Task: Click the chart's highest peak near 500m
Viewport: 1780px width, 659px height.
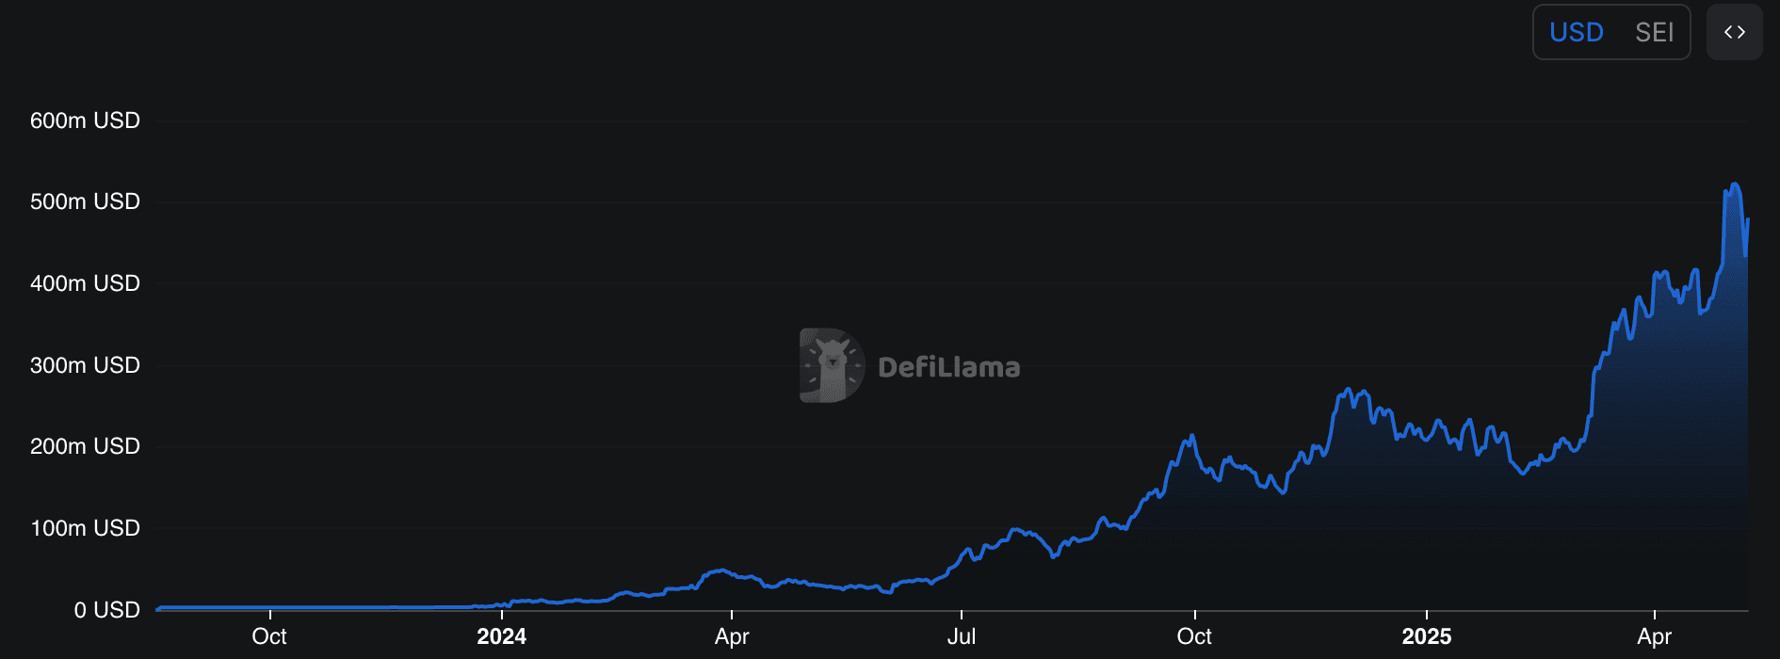Action: click(x=1735, y=185)
